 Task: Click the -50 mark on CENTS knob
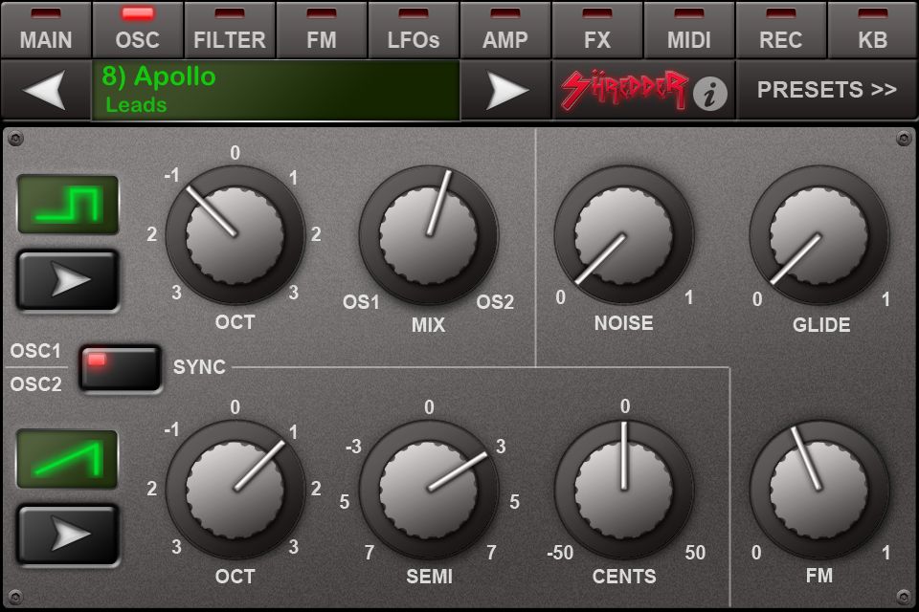(x=560, y=553)
